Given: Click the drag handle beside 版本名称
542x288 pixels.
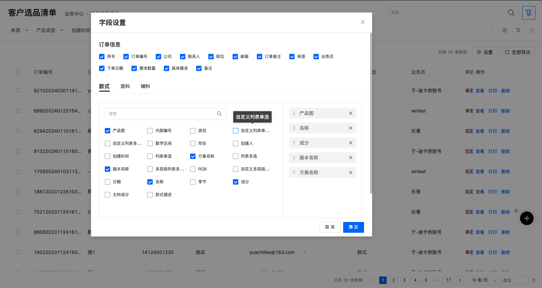Looking at the screenshot, I should pyautogui.click(x=294, y=158).
